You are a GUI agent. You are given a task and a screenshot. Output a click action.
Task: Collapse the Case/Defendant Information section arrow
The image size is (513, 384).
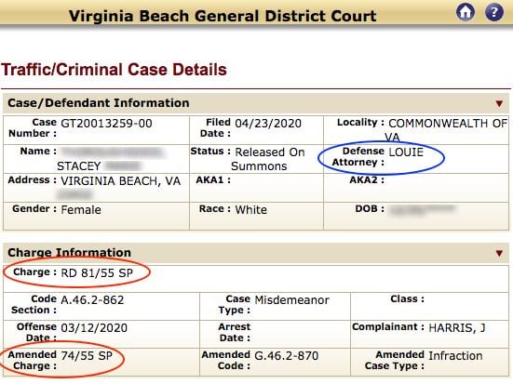point(499,103)
